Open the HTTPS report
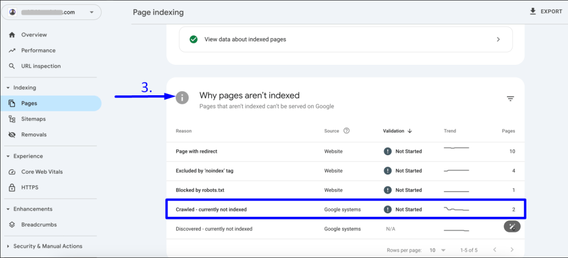This screenshot has height=258, width=568. coord(30,188)
